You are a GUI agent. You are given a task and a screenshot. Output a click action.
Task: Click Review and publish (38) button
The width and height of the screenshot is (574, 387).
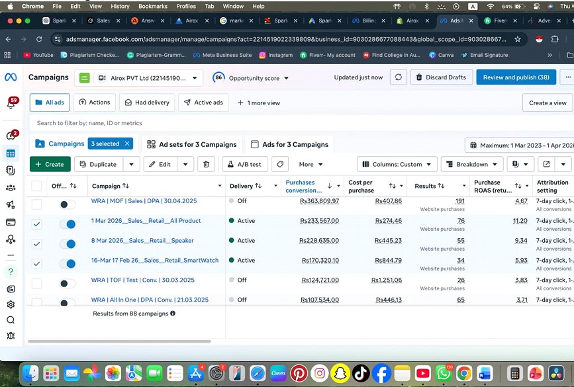[x=516, y=77]
